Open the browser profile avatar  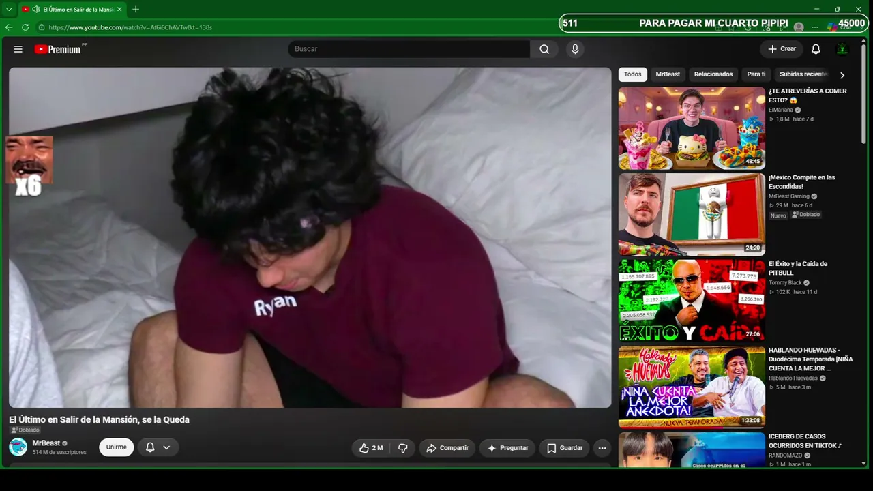799,27
